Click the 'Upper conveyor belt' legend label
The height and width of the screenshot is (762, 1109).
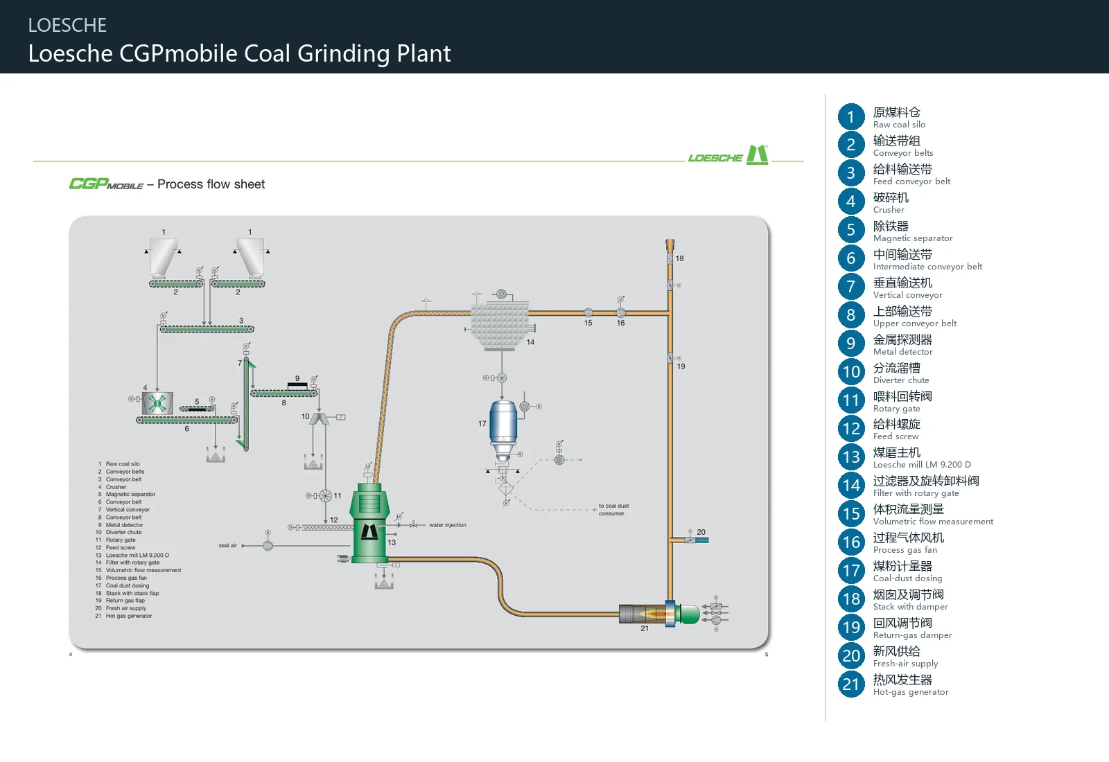[915, 324]
